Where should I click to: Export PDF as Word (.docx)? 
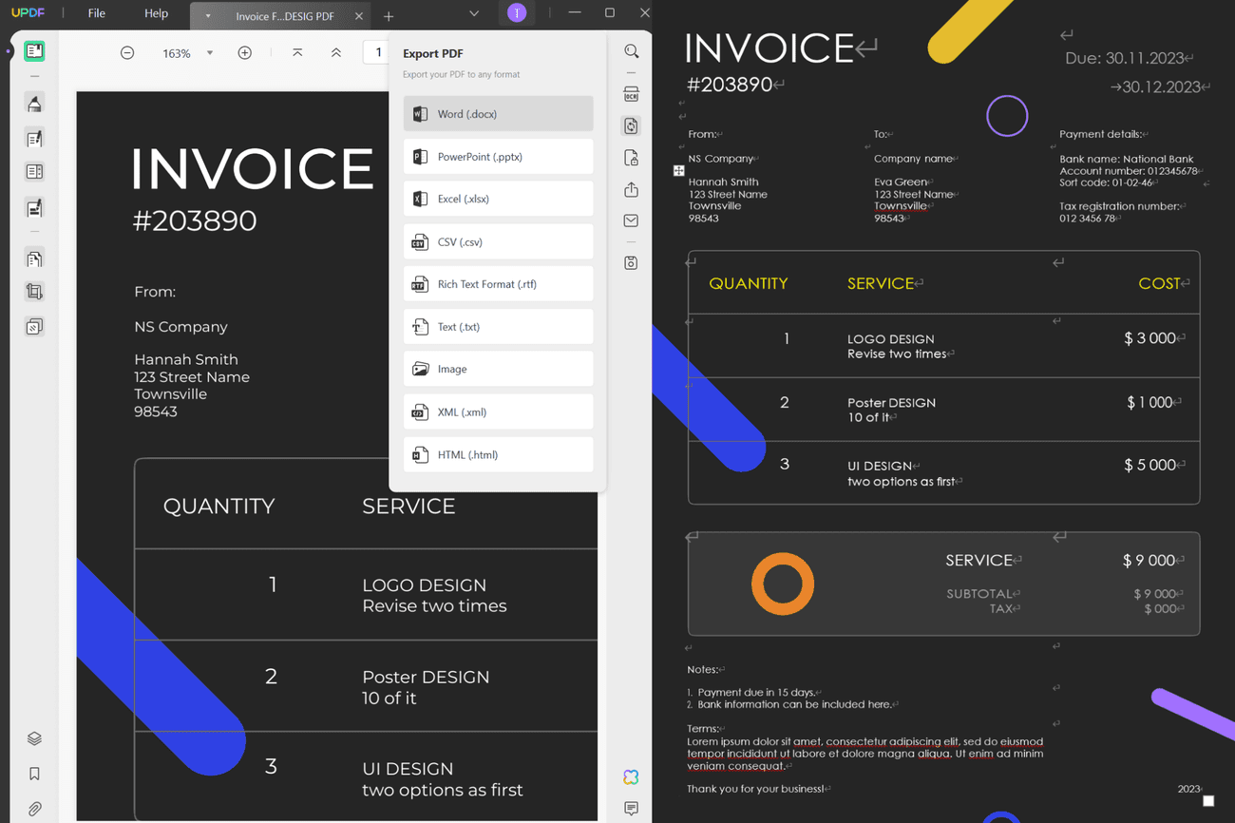coord(498,114)
